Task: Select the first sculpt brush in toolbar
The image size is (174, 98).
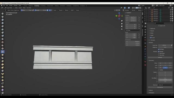Action: (x=2, y=14)
